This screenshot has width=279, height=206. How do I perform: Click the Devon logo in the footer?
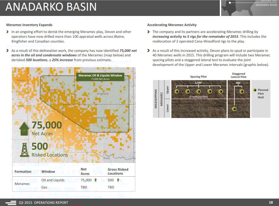click(10, 203)
